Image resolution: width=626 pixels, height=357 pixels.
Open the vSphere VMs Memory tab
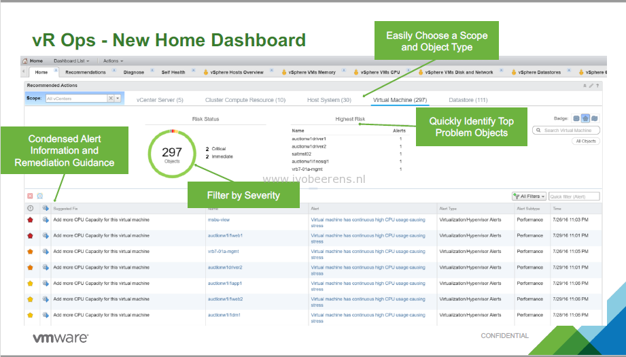click(x=312, y=72)
